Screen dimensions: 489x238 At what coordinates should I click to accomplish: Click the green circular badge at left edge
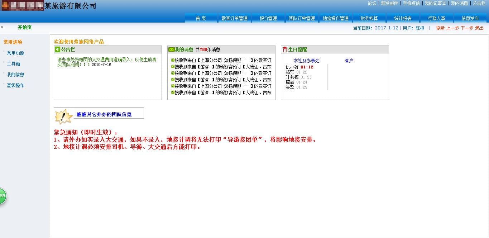pyautogui.click(x=3, y=196)
